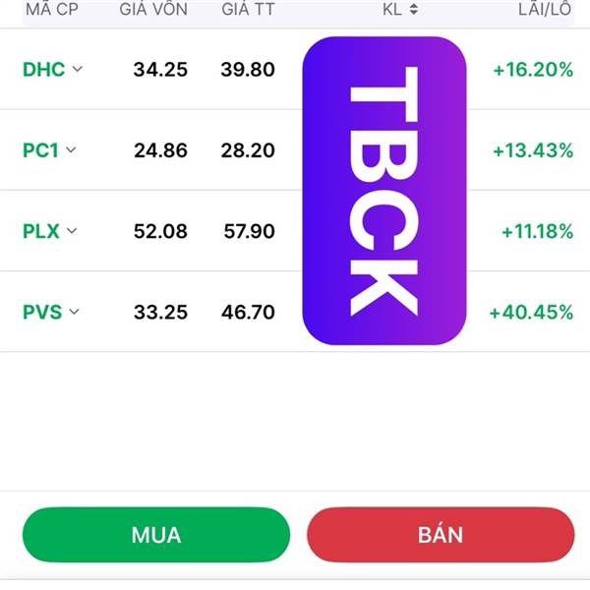Image resolution: width=590 pixels, height=590 pixels.
Task: Select the PC1 stock code
Action: click(41, 150)
